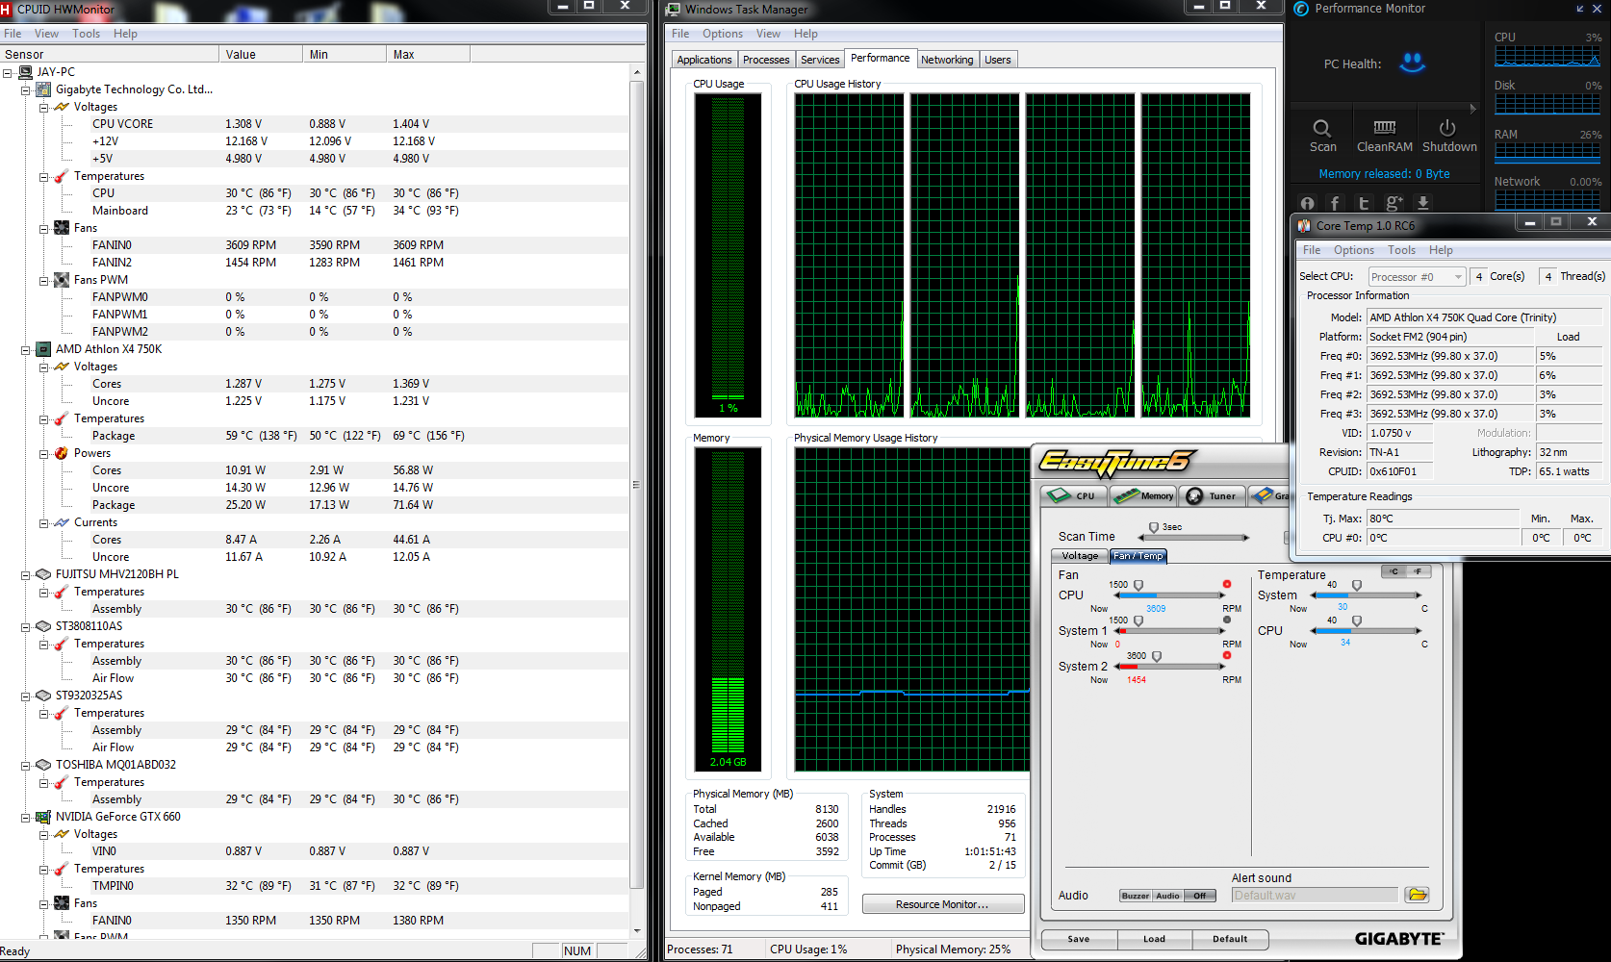
Task: Select Audio as the alert mode
Action: coord(1167,896)
